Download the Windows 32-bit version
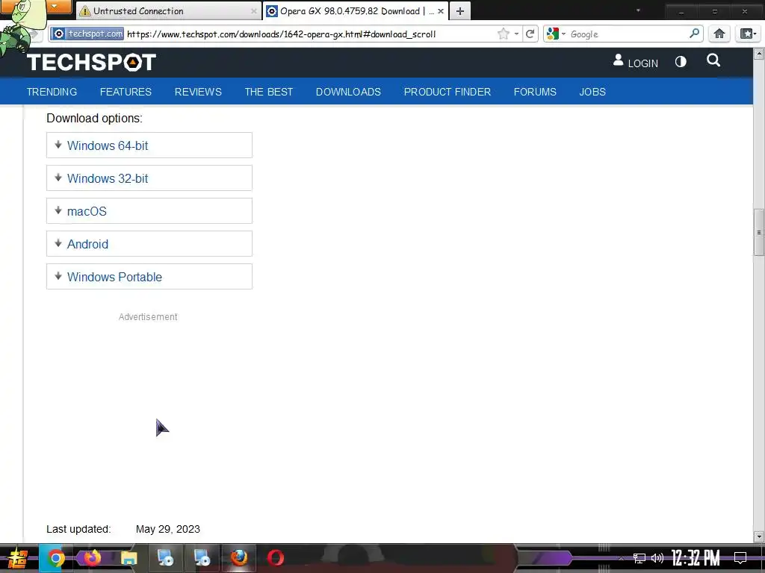 pyautogui.click(x=149, y=178)
